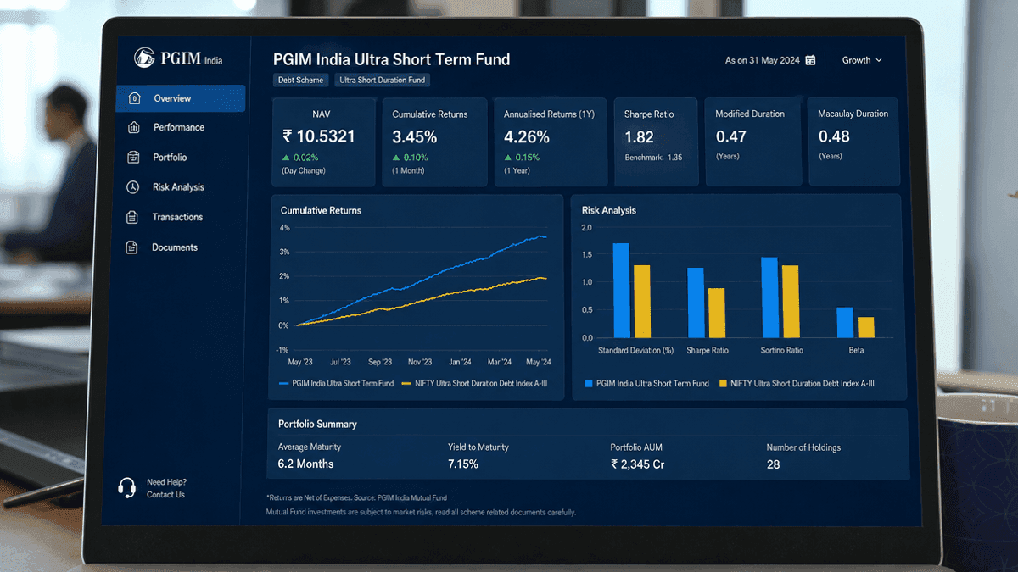
Task: Click the Yield to Maturity 7.15% value
Action: tap(463, 464)
